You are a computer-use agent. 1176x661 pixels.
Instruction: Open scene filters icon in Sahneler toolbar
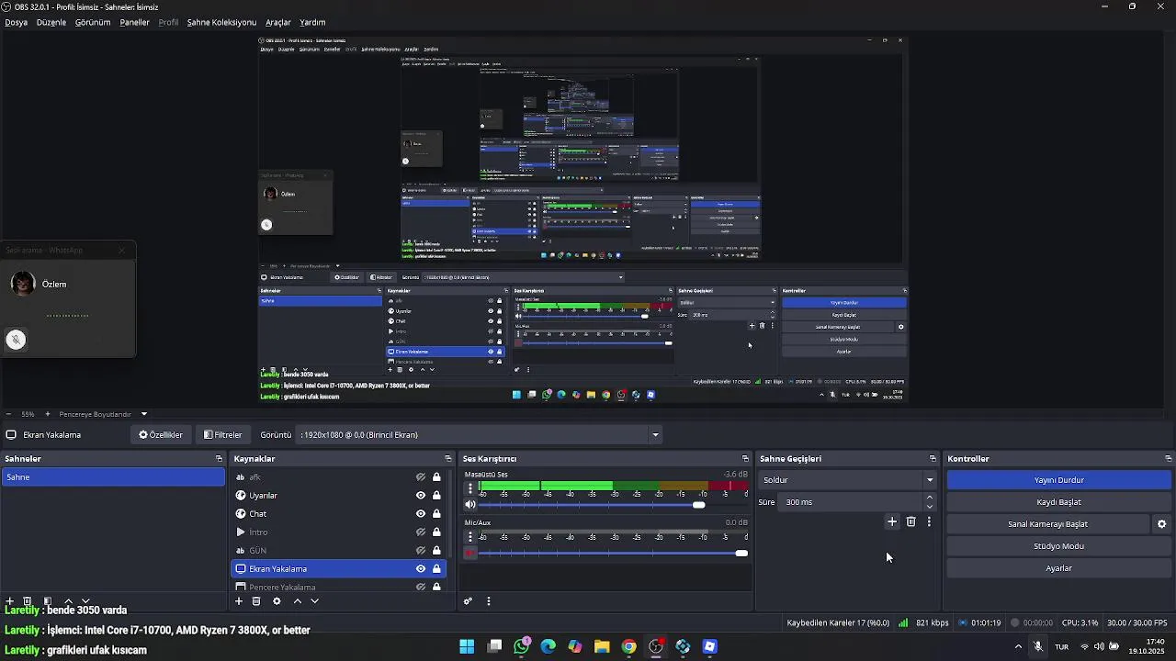point(48,601)
